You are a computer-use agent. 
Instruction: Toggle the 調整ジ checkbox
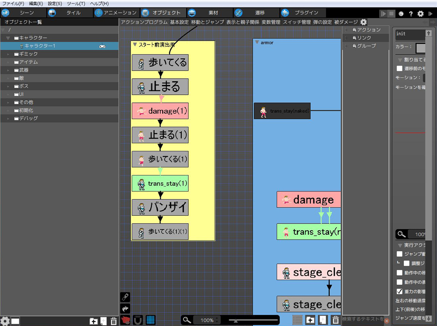click(406, 263)
